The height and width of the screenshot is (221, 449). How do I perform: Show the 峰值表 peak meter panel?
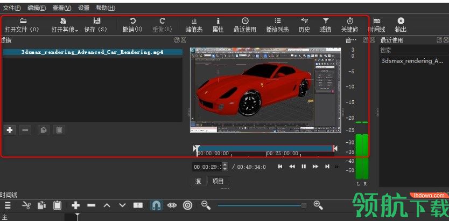[194, 25]
